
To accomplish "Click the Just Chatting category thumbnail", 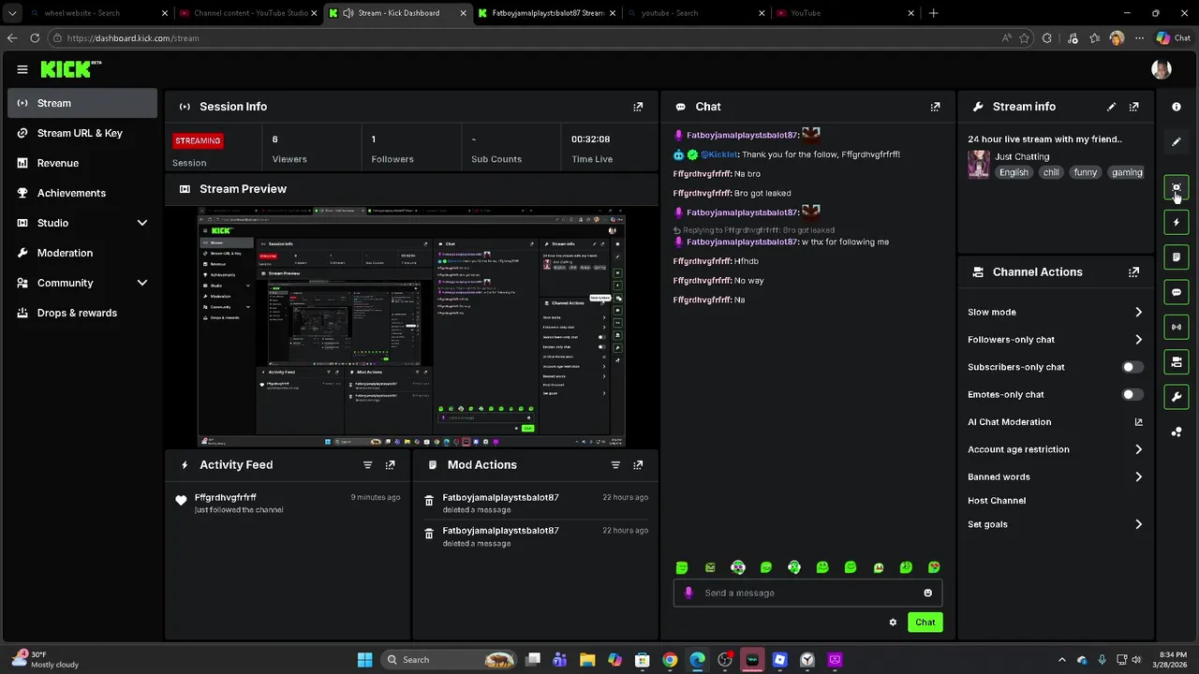I will (979, 164).
